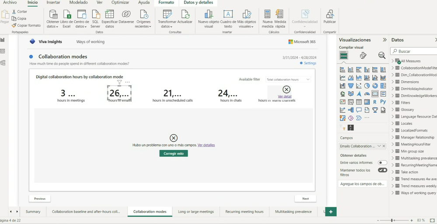This screenshot has width=437, height=224.
Task: Remove Emails Collaboration field with X
Action: pos(384,146)
